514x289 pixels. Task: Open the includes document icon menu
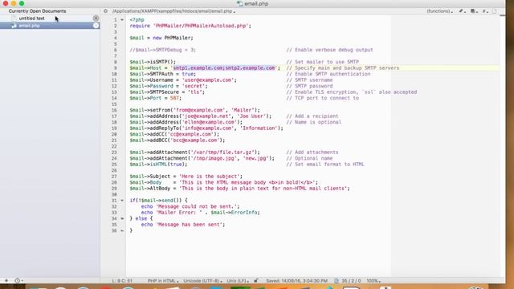pyautogui.click(x=474, y=11)
